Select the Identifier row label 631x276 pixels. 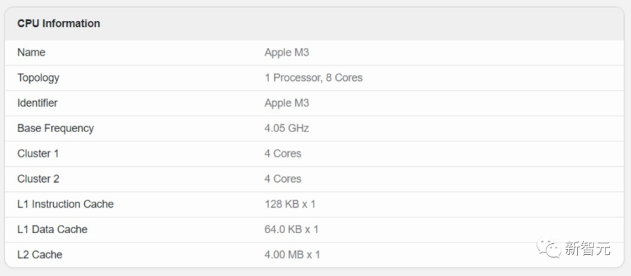[37, 103]
